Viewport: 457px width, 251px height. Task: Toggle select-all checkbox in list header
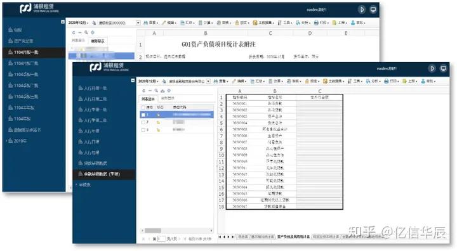(143, 108)
